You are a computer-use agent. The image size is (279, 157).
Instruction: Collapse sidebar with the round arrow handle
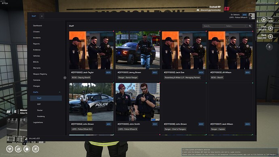point(65,78)
